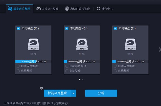Click the boot-time clock icon
This screenshot has height=106, width=161.
(67, 9)
